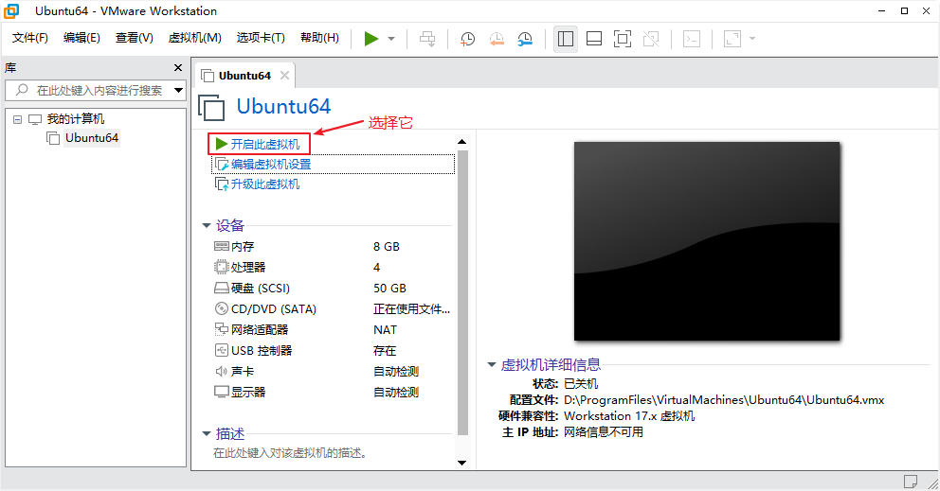
Task: Open the 查看(V) menu
Action: pos(135,38)
